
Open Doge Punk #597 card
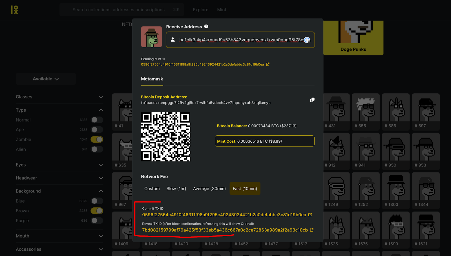coord(426,112)
